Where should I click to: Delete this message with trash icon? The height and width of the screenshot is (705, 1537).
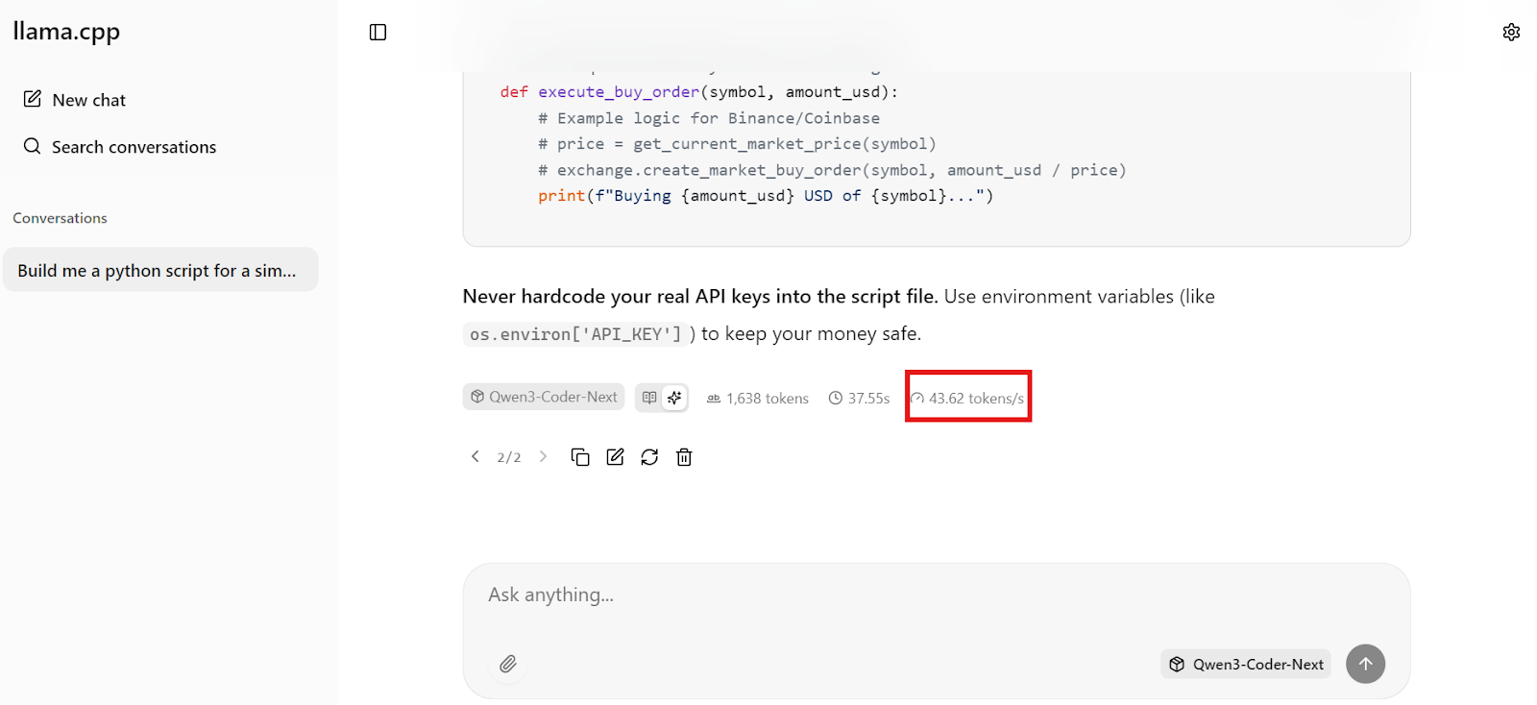click(684, 457)
